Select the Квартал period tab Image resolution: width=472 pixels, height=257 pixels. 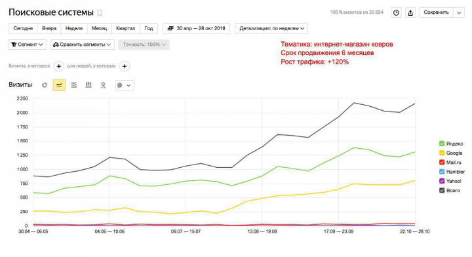[x=125, y=28]
